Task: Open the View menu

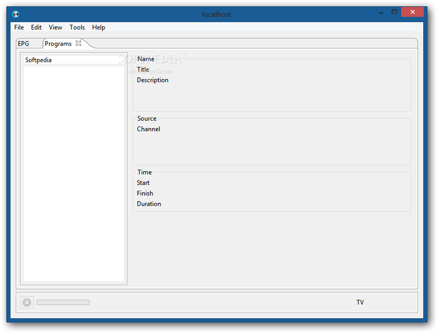Action: [55, 27]
